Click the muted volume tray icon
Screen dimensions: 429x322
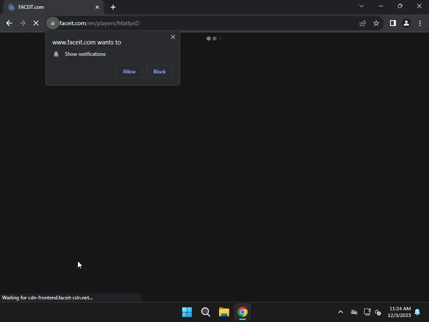(x=378, y=312)
